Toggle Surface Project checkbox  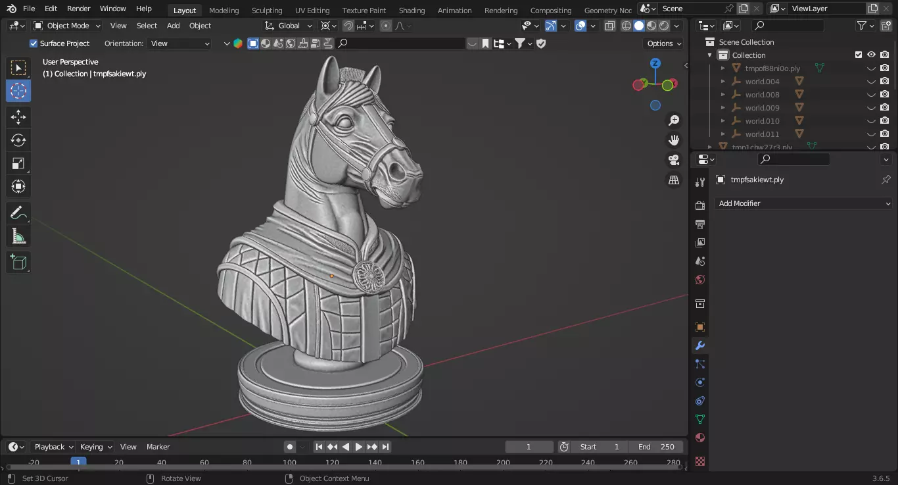[x=34, y=43]
